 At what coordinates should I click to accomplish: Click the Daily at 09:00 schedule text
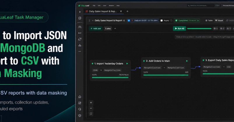140,21
